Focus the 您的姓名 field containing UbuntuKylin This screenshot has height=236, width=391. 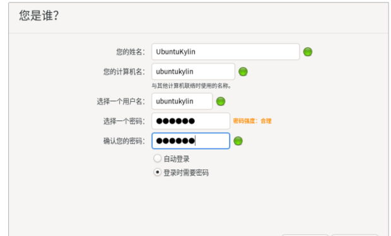point(225,52)
